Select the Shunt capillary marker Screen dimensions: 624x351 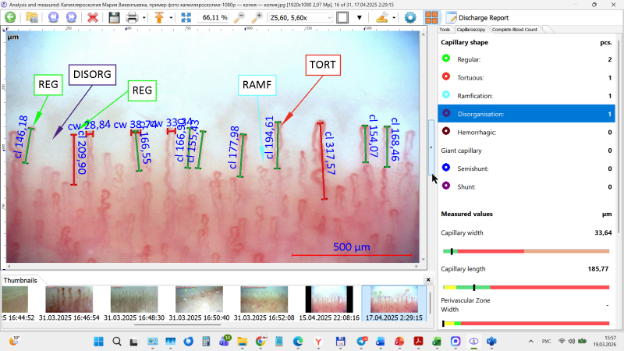click(446, 186)
